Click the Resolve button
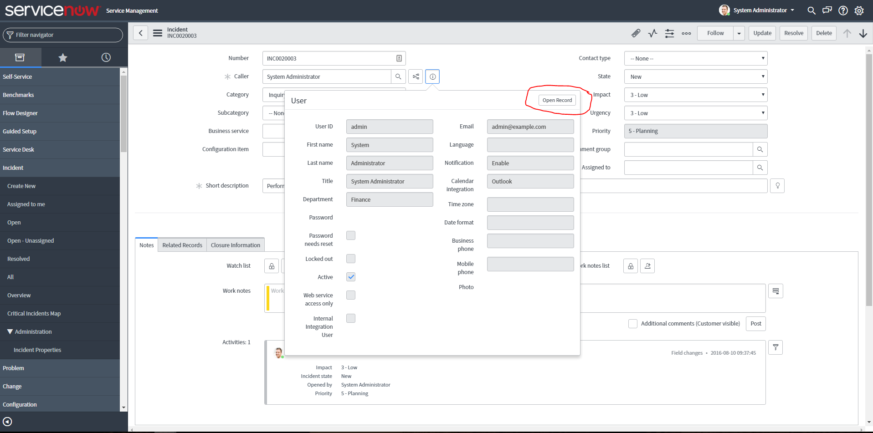The width and height of the screenshot is (873, 433). click(793, 33)
